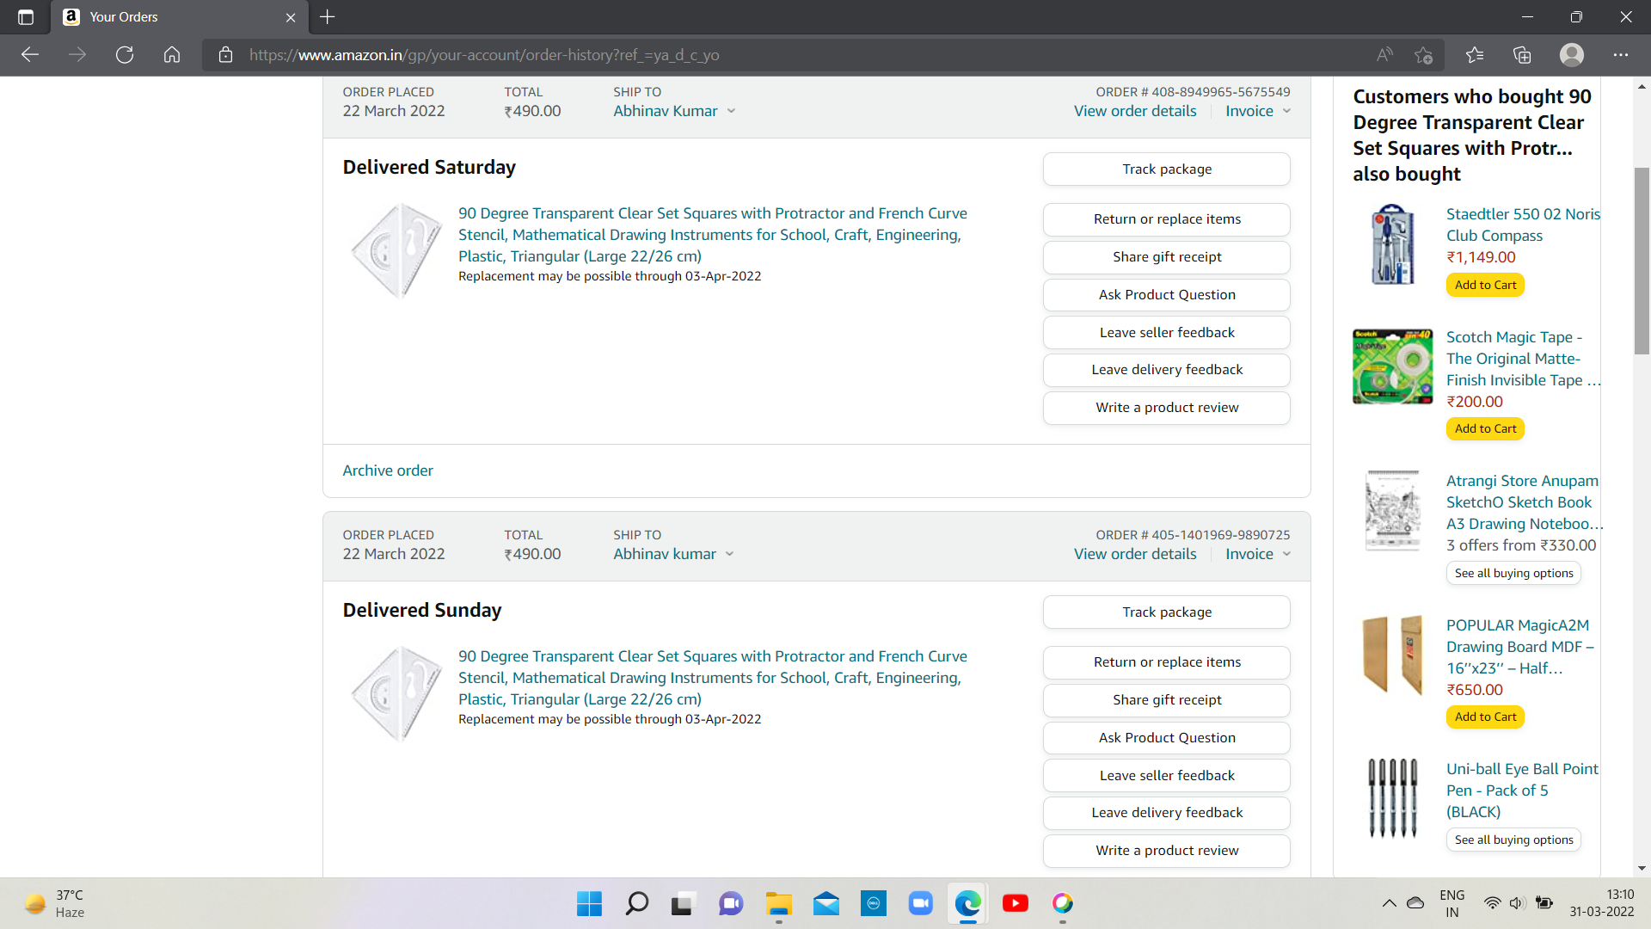Open Favorites star list icon
The width and height of the screenshot is (1651, 929).
point(1475,55)
